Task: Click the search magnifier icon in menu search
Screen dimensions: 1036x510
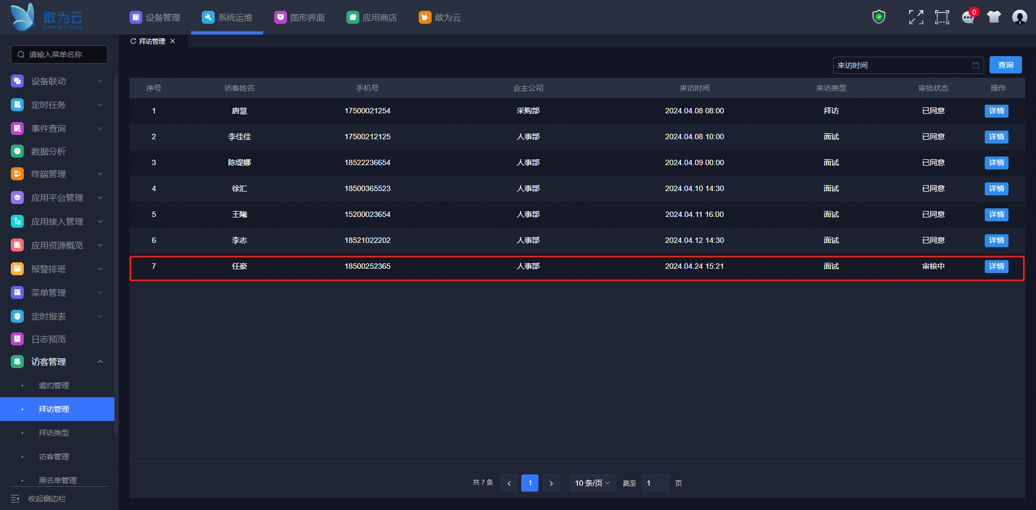Action: [21, 55]
